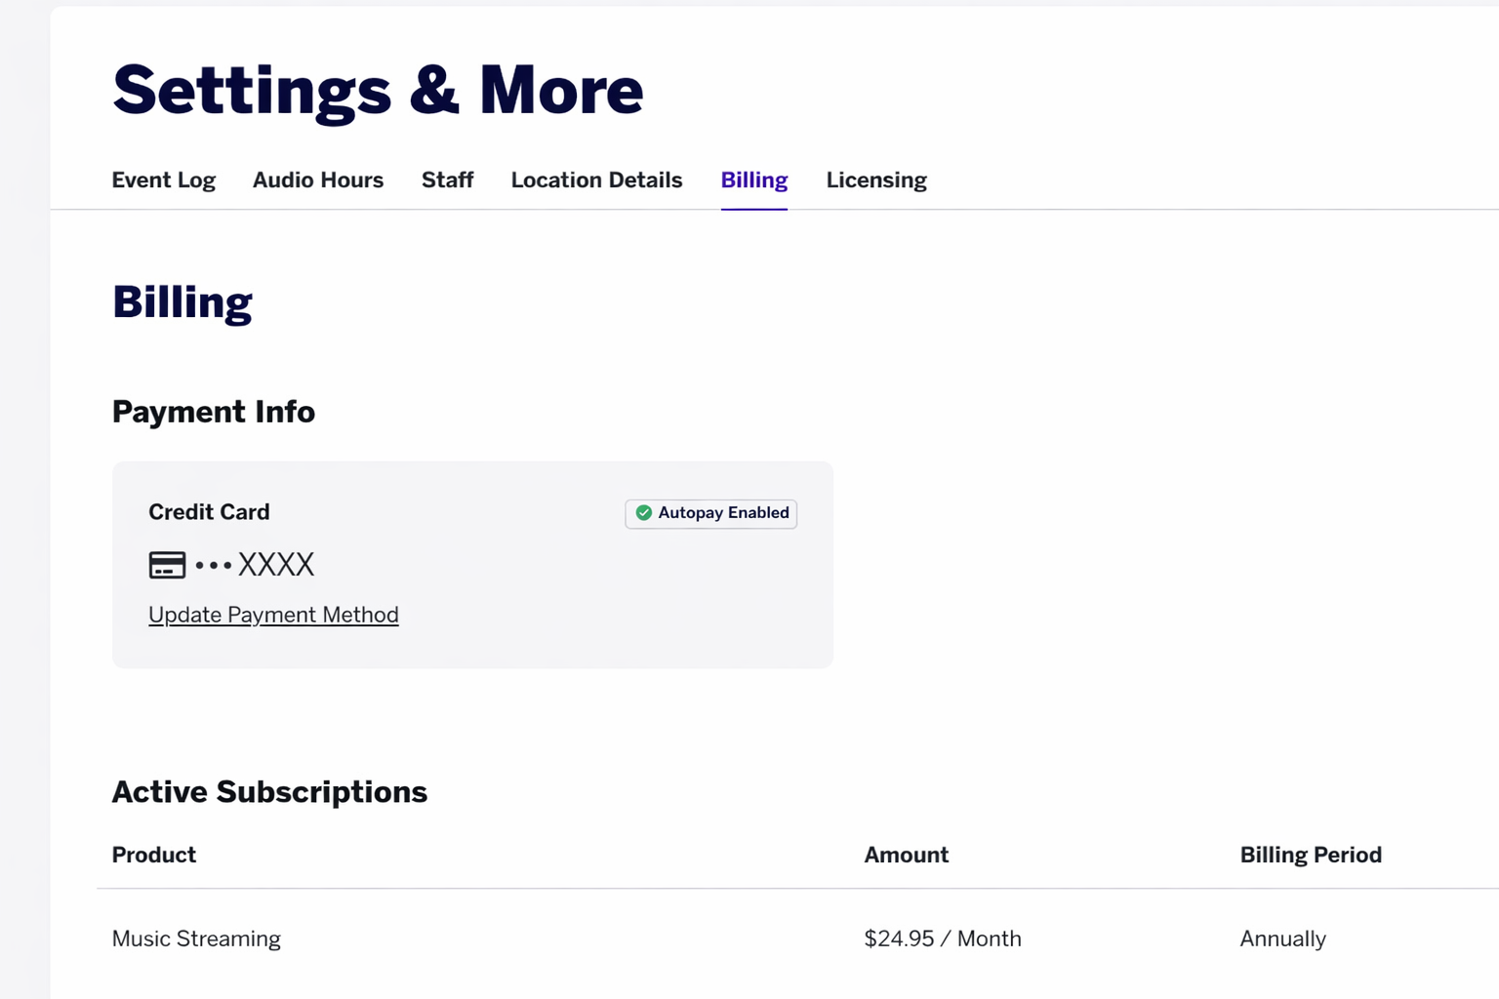The width and height of the screenshot is (1499, 999).
Task: Click the Product column header
Action: (154, 855)
